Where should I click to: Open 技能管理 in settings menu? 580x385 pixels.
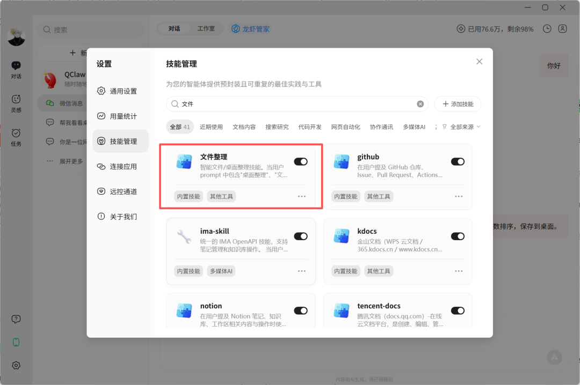tap(120, 141)
